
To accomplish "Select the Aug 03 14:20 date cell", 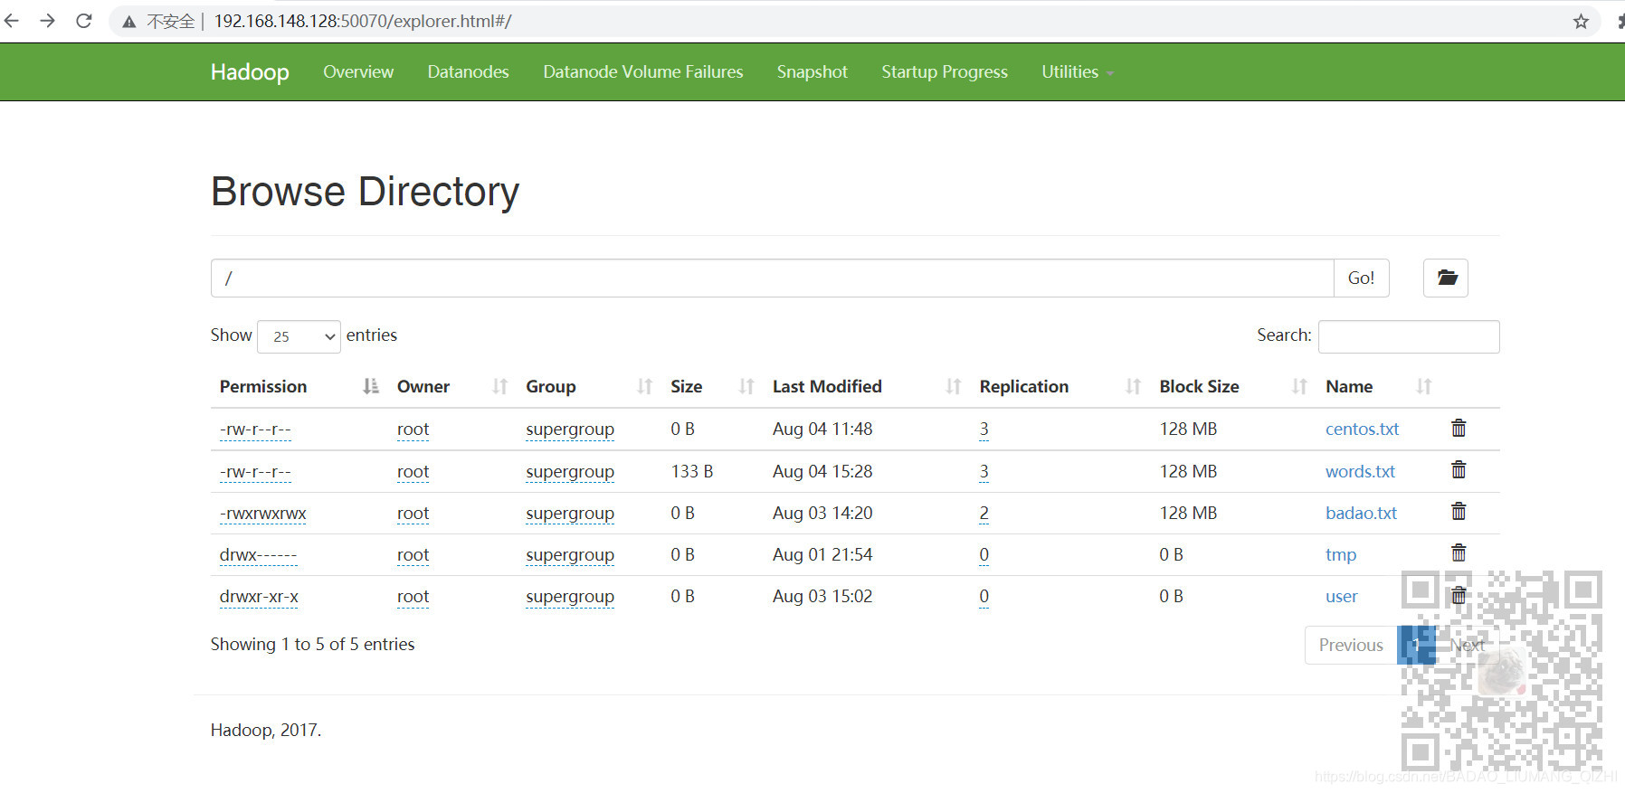I will [x=822, y=513].
